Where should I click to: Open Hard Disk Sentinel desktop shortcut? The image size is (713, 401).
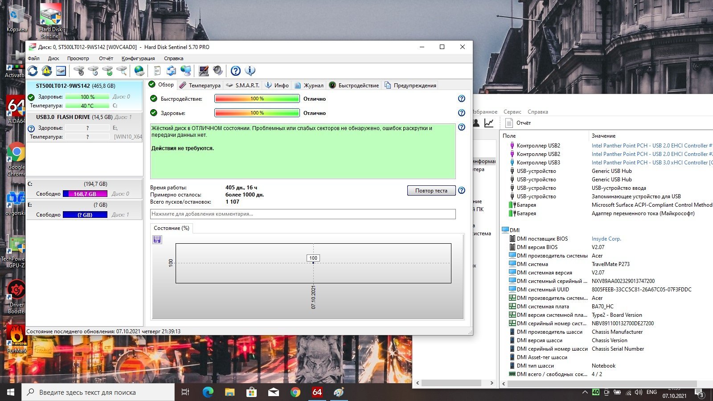[50, 20]
